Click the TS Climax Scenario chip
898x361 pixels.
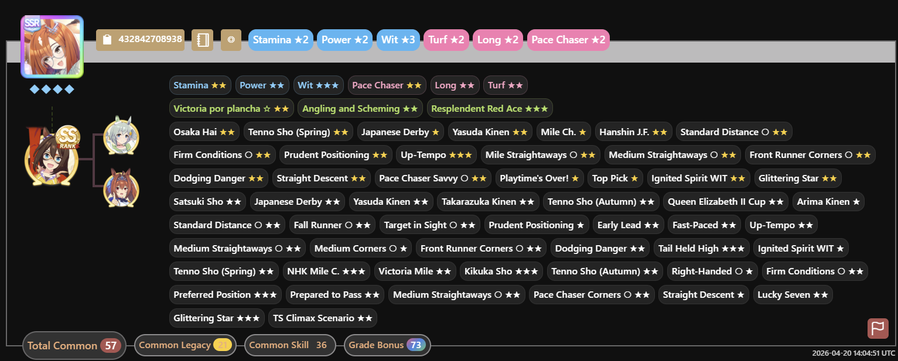(x=323, y=318)
